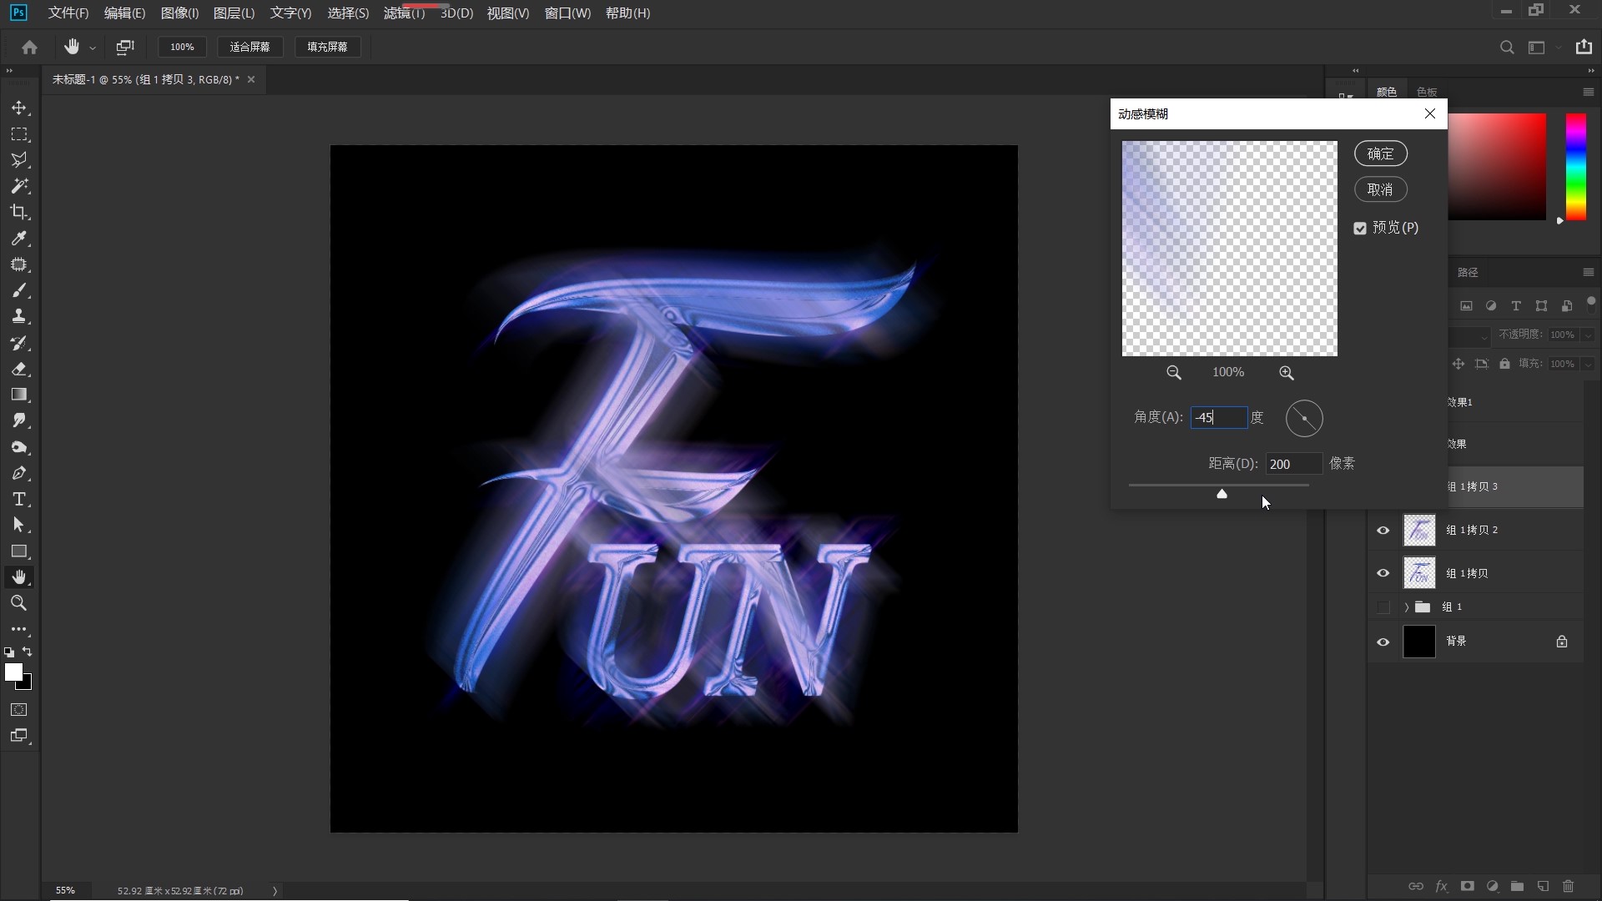Open the 填充 fill dropdown arrow

(x=1587, y=364)
